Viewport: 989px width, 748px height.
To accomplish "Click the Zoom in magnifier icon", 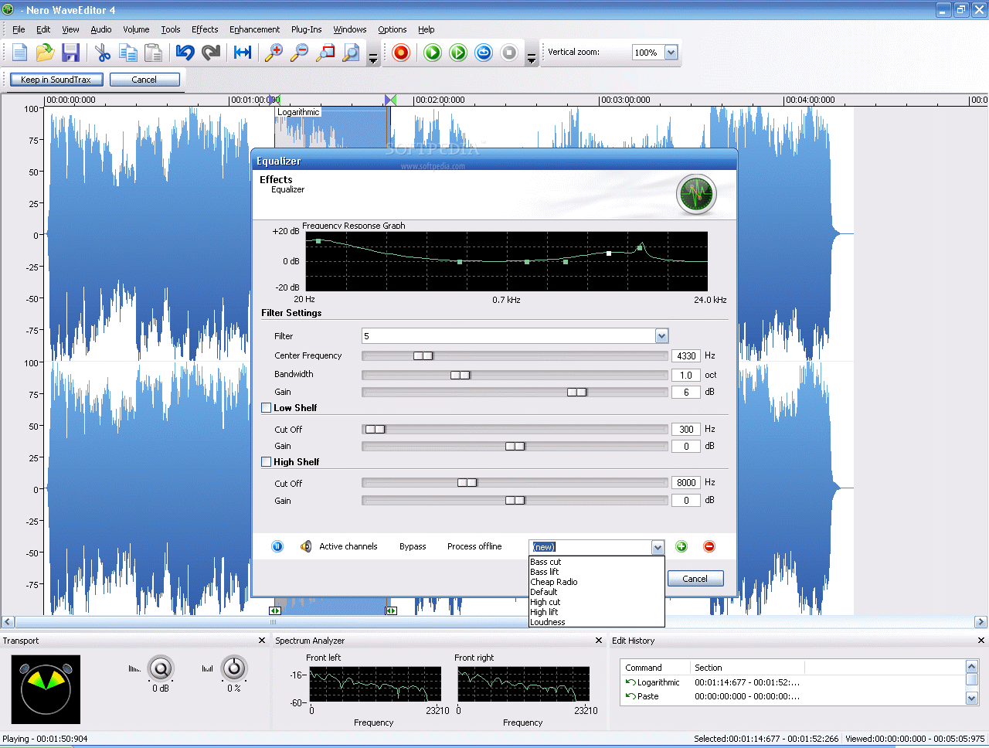I will click(x=274, y=53).
